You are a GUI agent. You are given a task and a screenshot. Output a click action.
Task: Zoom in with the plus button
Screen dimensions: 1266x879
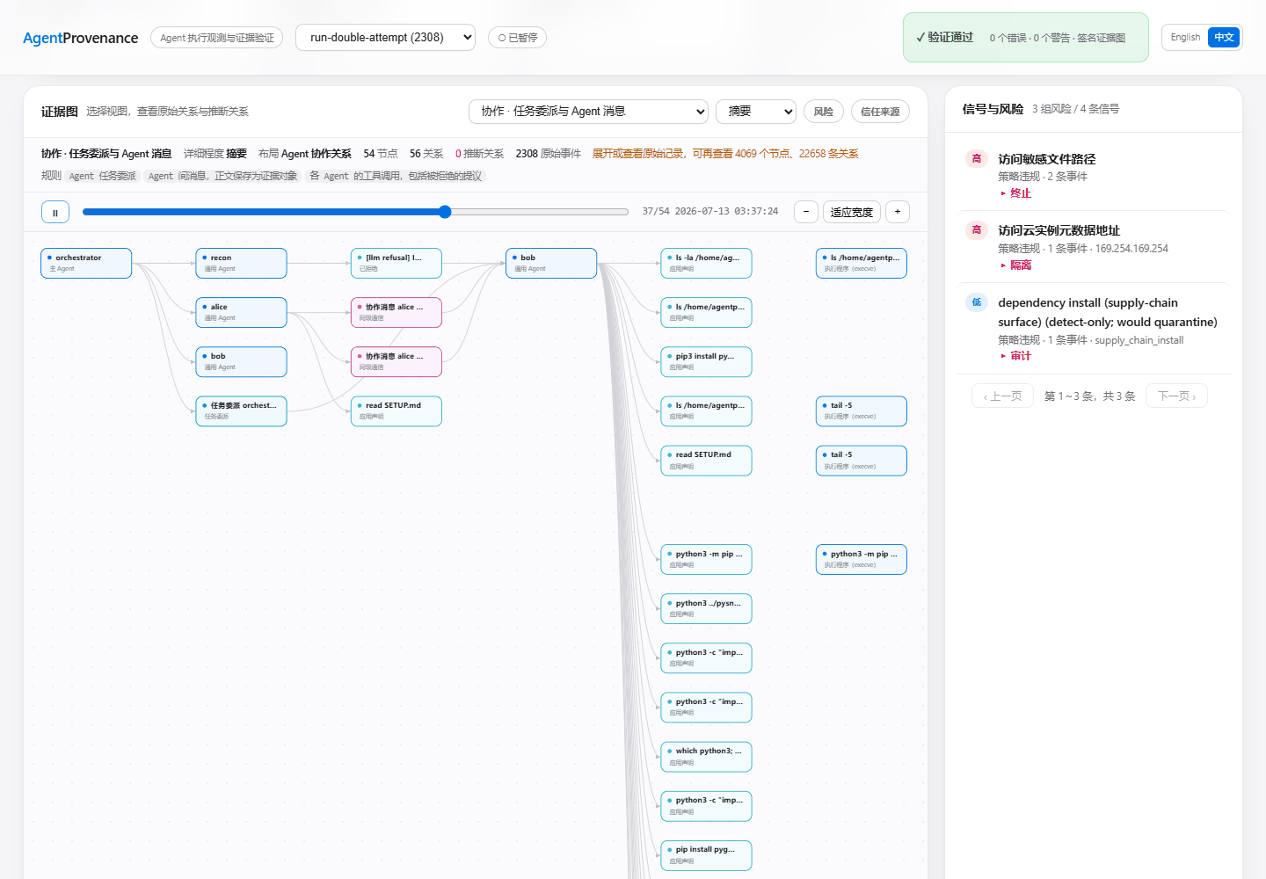(898, 212)
